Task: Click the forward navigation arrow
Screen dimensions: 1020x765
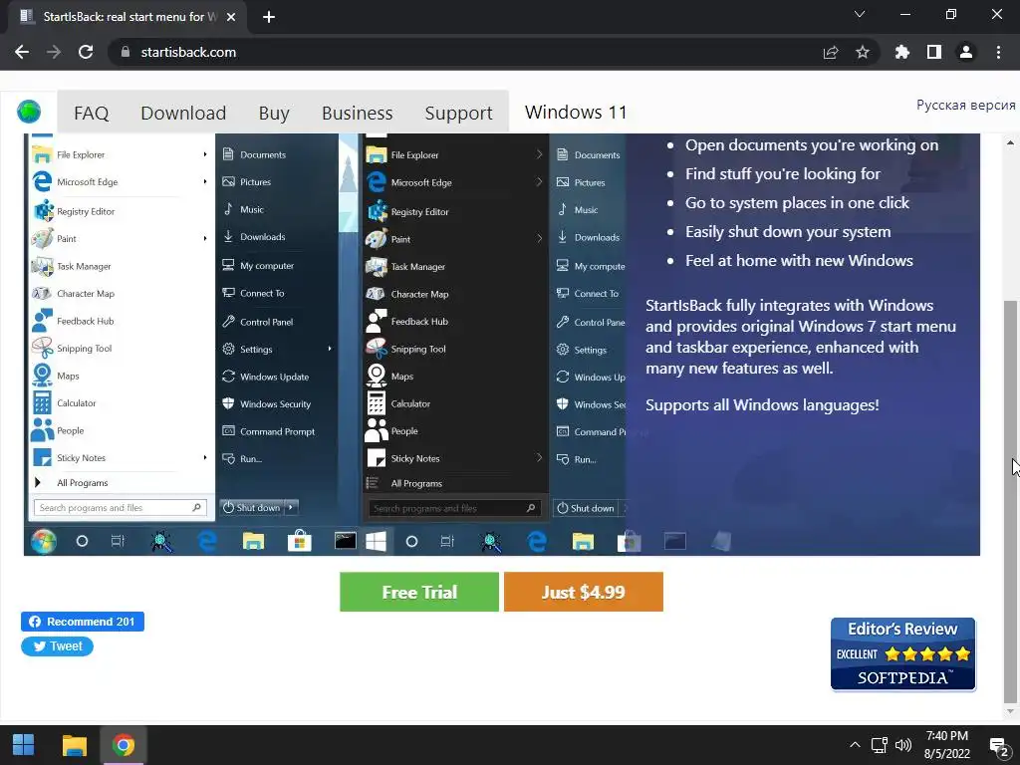Action: point(54,52)
